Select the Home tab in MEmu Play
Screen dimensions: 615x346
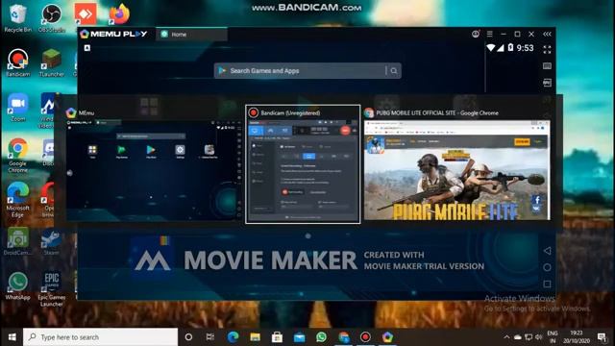coord(191,35)
